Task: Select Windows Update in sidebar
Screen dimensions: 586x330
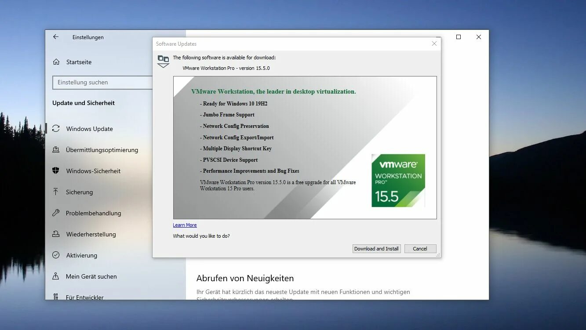Action: [x=90, y=129]
